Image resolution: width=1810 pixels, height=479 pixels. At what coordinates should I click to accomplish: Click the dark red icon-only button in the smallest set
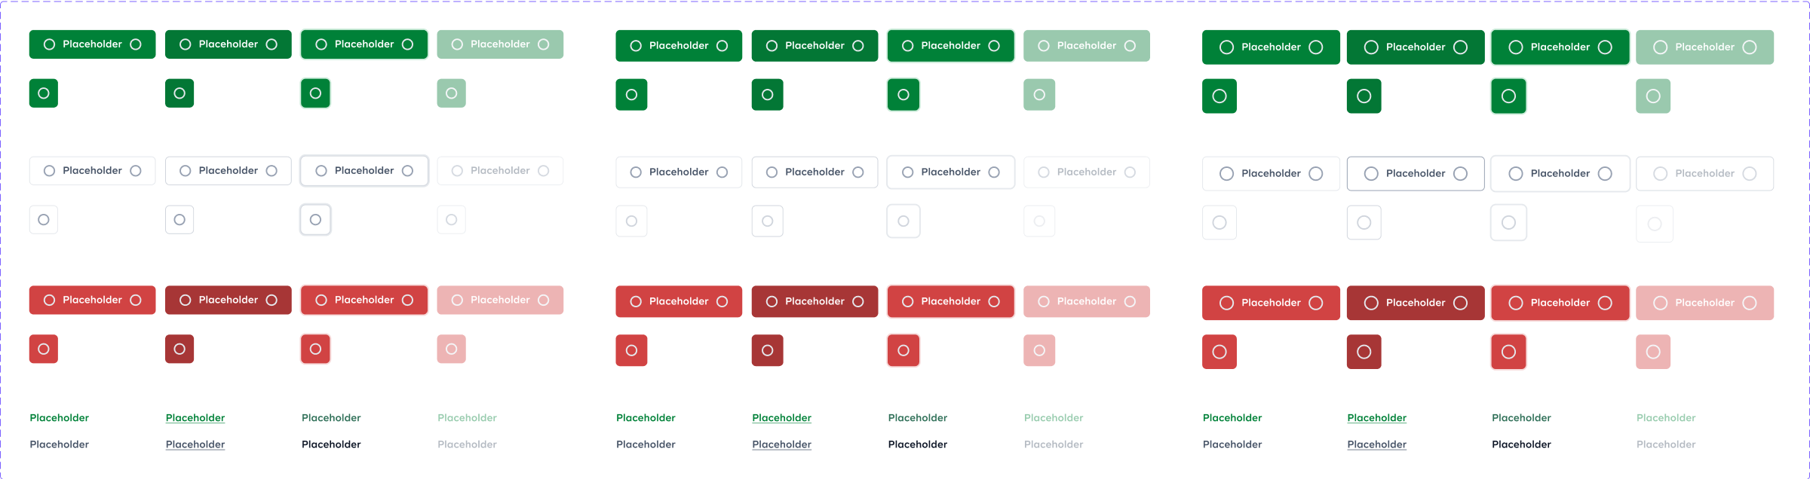coord(179,349)
